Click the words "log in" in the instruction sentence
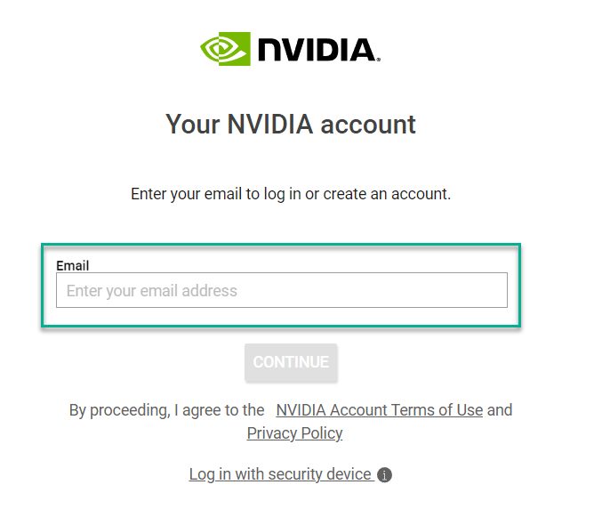The width and height of the screenshot is (594, 517). [x=282, y=194]
